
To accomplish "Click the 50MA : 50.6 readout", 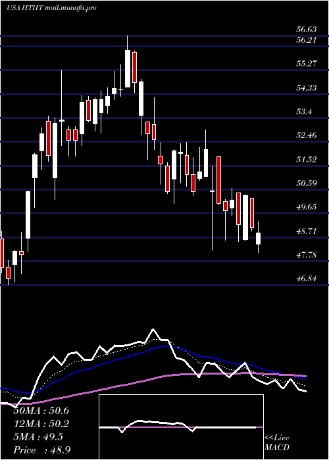I will [x=41, y=411].
